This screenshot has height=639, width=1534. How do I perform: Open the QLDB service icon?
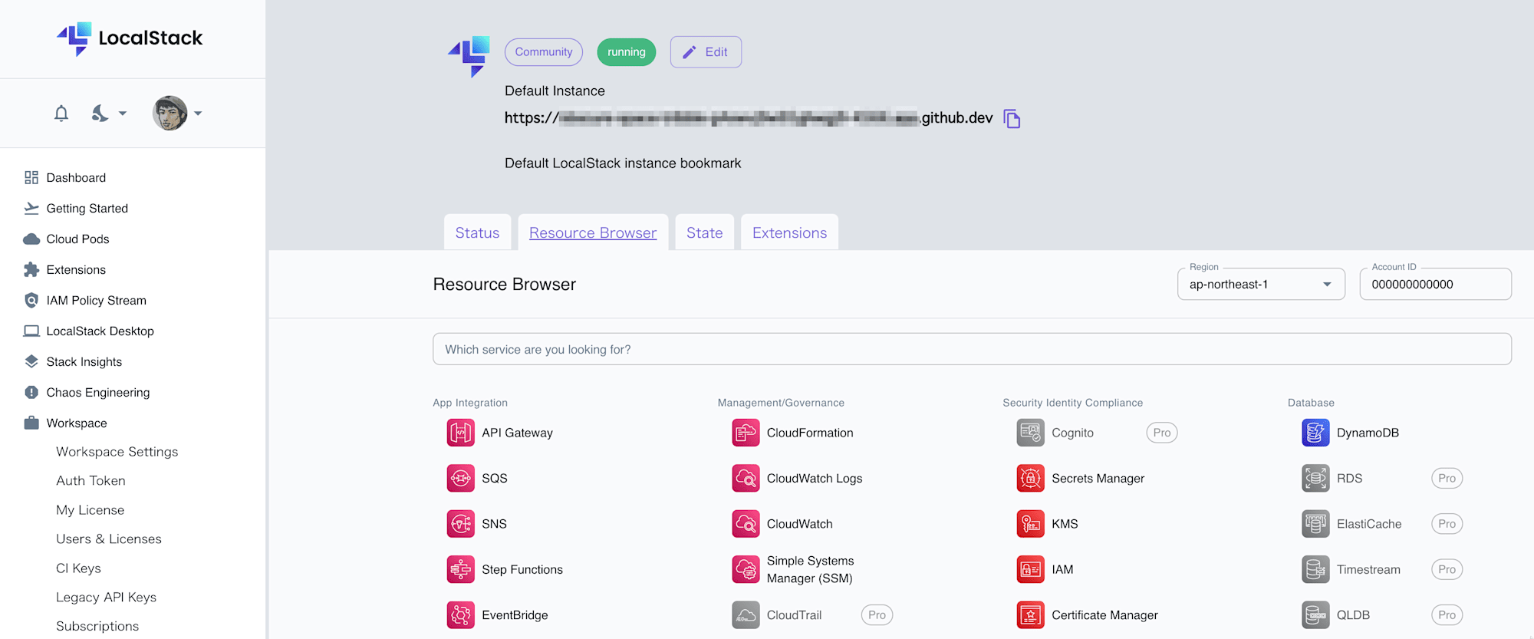pos(1315,615)
